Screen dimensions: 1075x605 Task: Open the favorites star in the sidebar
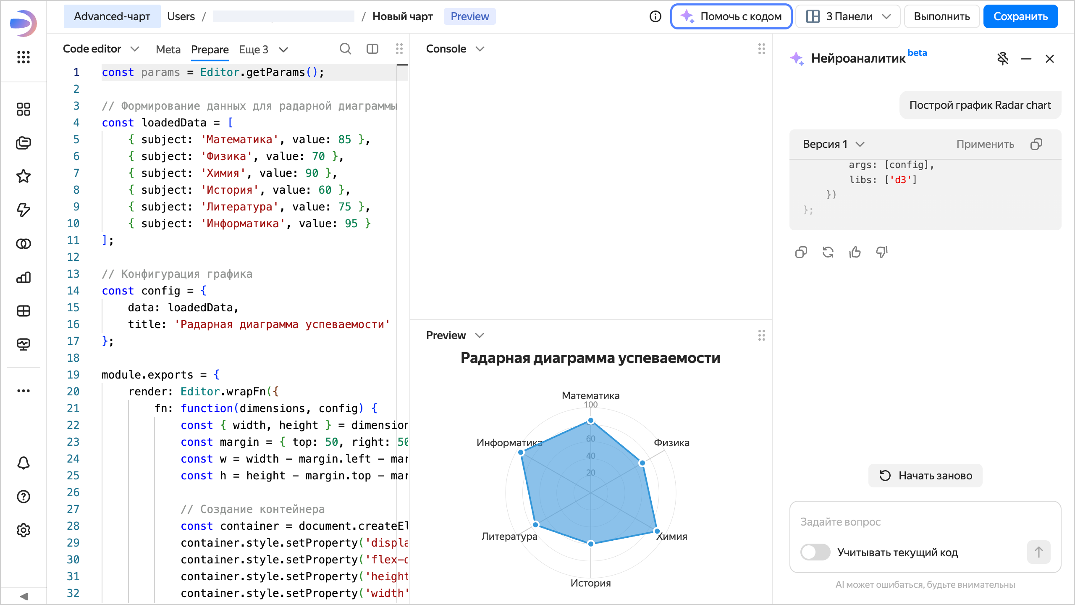coord(24,176)
